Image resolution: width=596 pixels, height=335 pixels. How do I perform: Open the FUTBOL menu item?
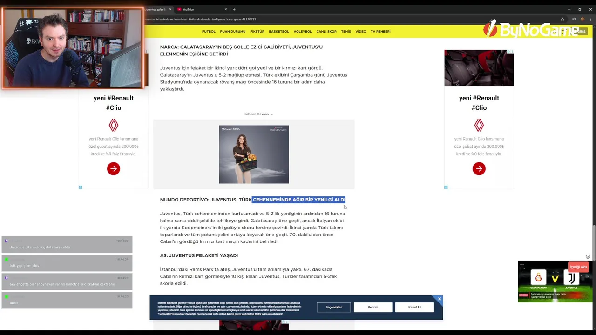pos(209,32)
